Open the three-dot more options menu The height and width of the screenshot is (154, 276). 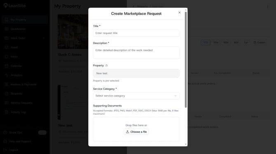[x=268, y=7]
